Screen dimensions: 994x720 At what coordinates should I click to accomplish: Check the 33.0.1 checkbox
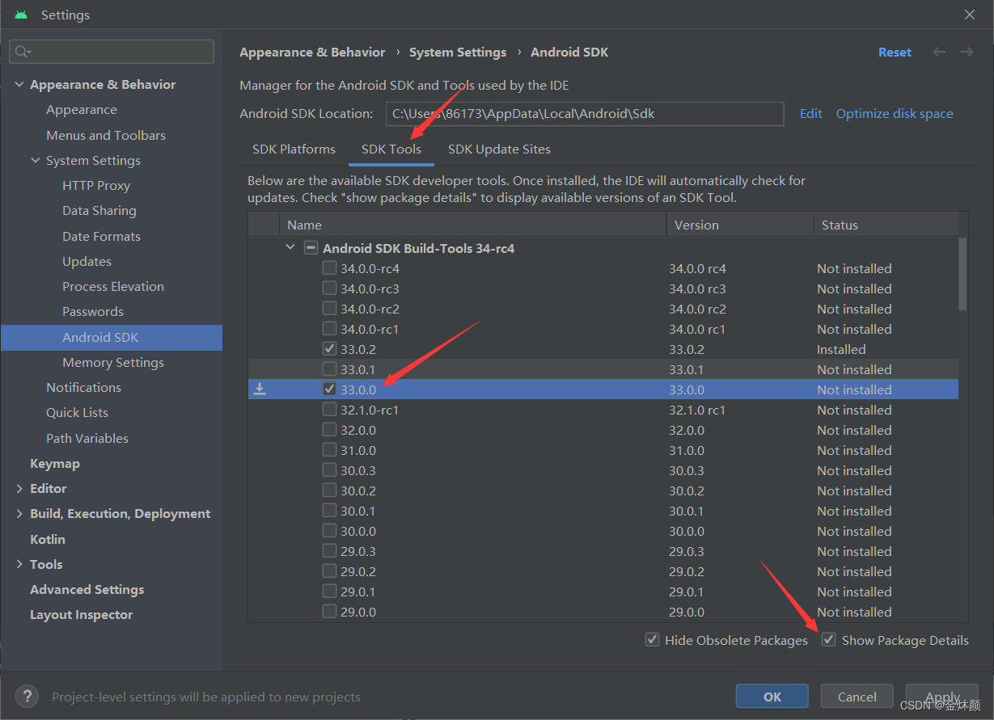[x=329, y=368]
